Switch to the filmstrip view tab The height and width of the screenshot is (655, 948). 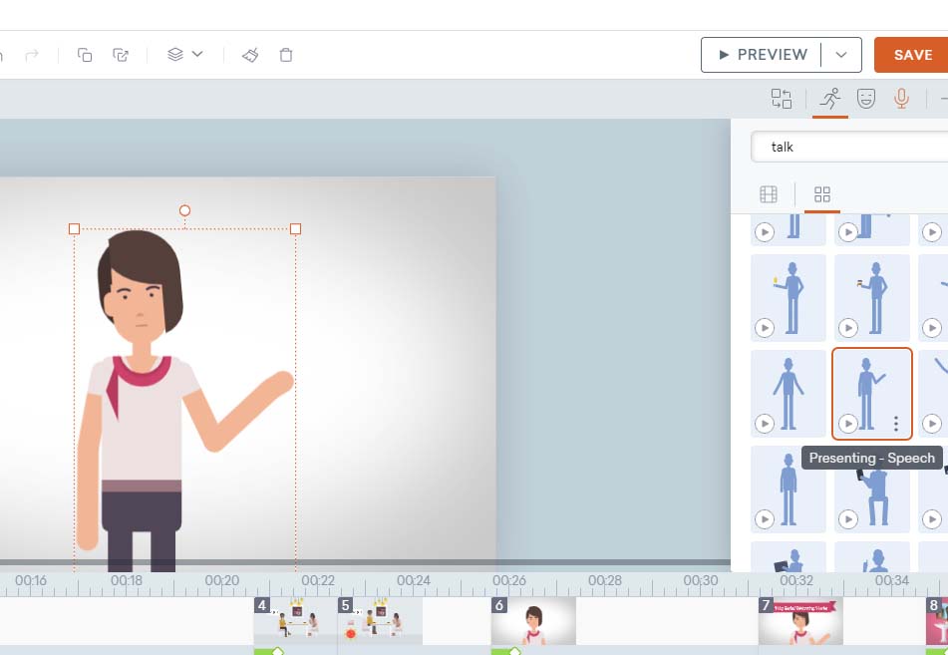[769, 194]
